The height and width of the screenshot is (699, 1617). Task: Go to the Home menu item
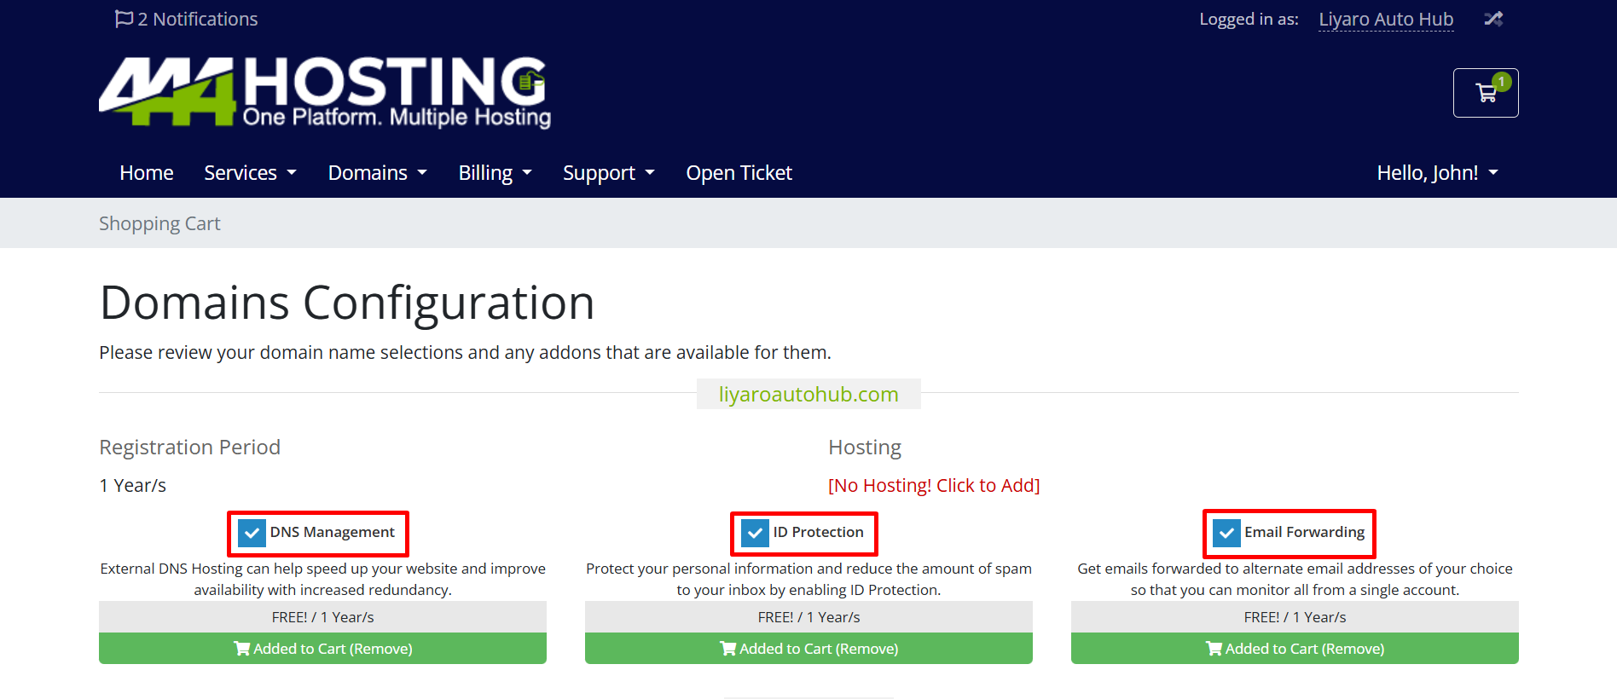coord(147,173)
